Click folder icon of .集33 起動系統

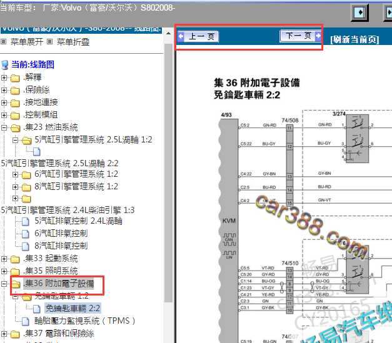(x=15, y=259)
